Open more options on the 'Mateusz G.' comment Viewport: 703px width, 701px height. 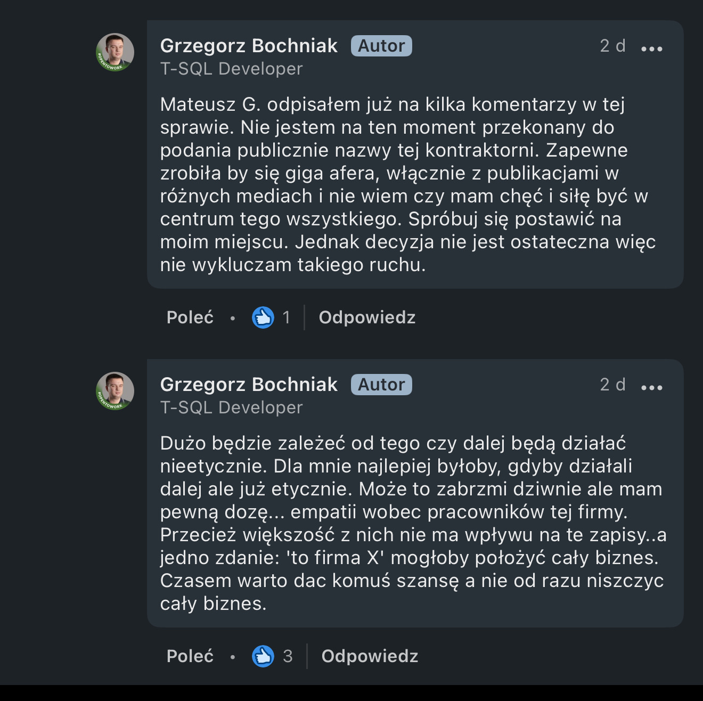pos(651,49)
